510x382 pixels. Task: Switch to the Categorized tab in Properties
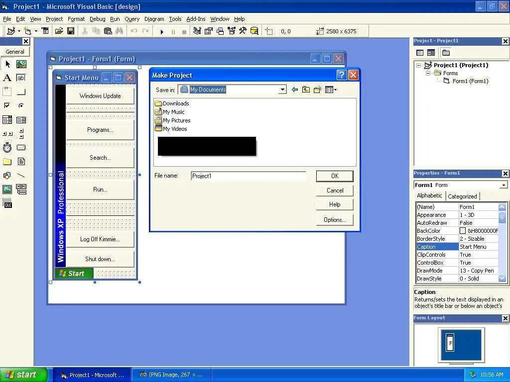[462, 196]
